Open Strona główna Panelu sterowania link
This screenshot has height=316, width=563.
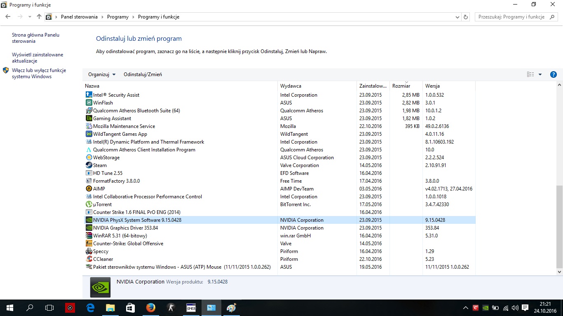click(35, 38)
